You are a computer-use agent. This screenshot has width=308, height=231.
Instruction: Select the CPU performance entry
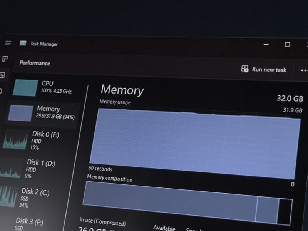click(x=44, y=88)
